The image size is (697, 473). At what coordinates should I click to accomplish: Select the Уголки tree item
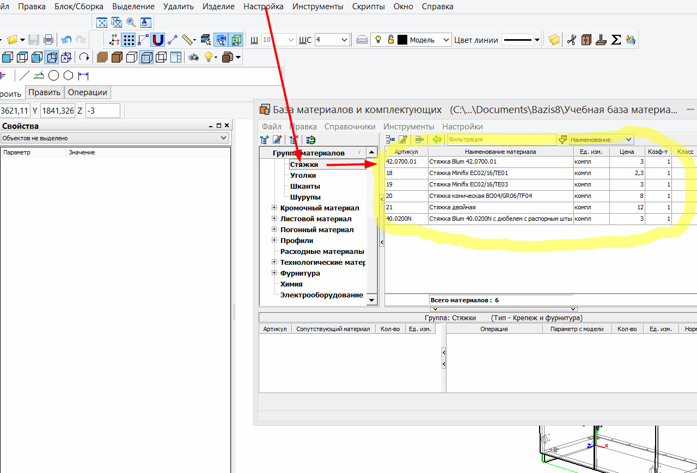(x=303, y=175)
